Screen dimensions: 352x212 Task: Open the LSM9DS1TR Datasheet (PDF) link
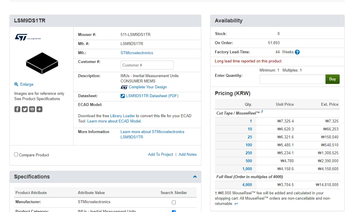152,96
